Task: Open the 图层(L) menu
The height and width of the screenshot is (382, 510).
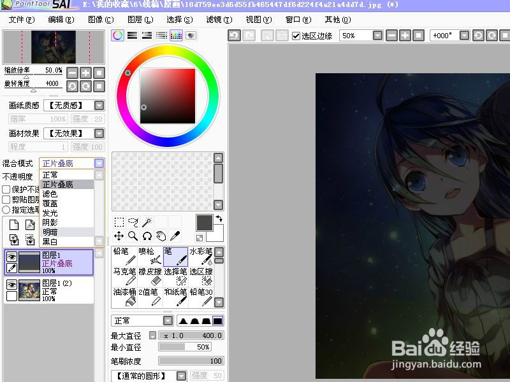Action: 140,20
